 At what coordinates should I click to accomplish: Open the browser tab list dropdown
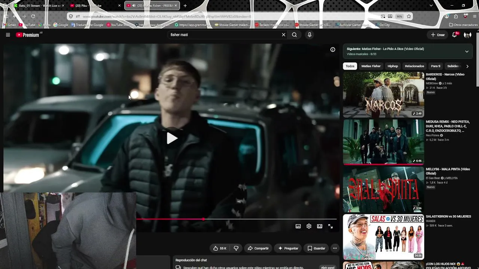[x=431, y=6]
